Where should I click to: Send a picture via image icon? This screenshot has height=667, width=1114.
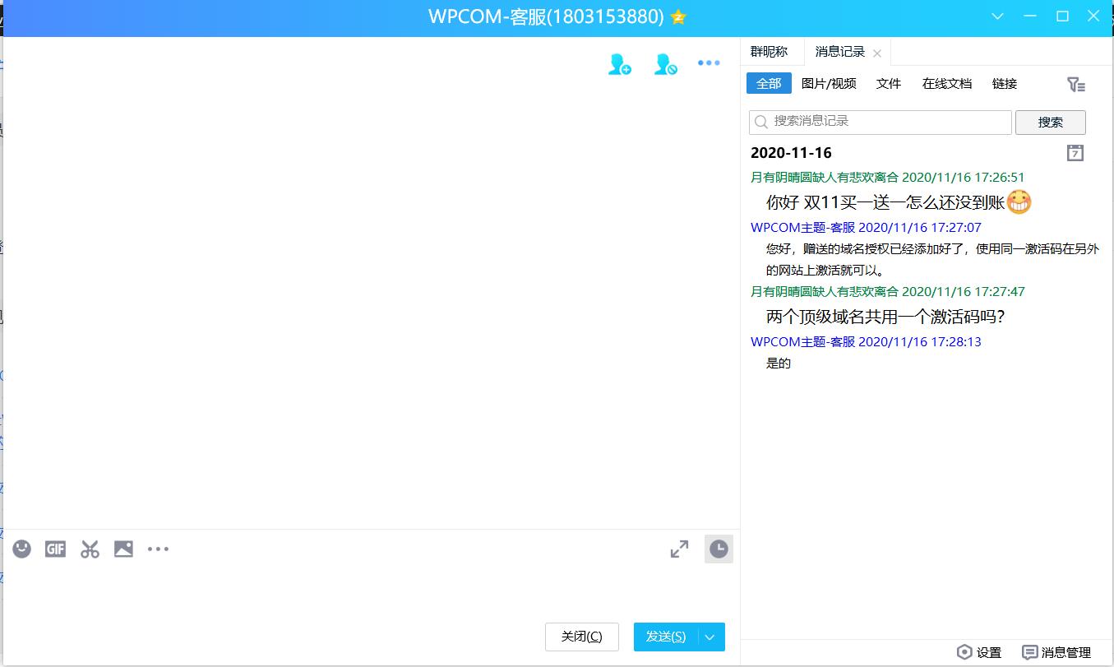click(123, 549)
